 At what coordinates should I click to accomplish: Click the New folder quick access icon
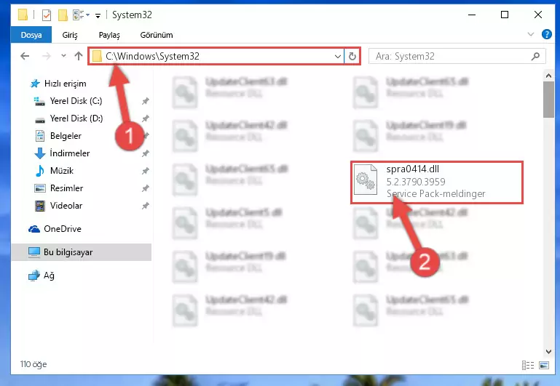[63, 15]
